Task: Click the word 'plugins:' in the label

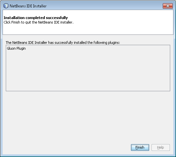Action: 114,43
